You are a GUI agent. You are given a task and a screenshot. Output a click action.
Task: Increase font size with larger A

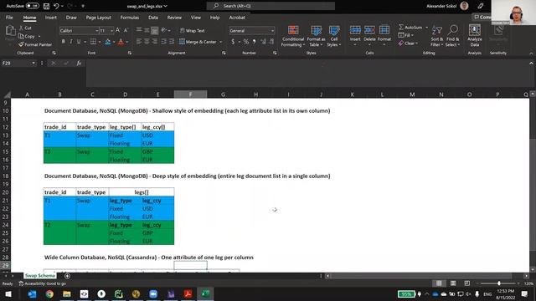pyautogui.click(x=117, y=30)
